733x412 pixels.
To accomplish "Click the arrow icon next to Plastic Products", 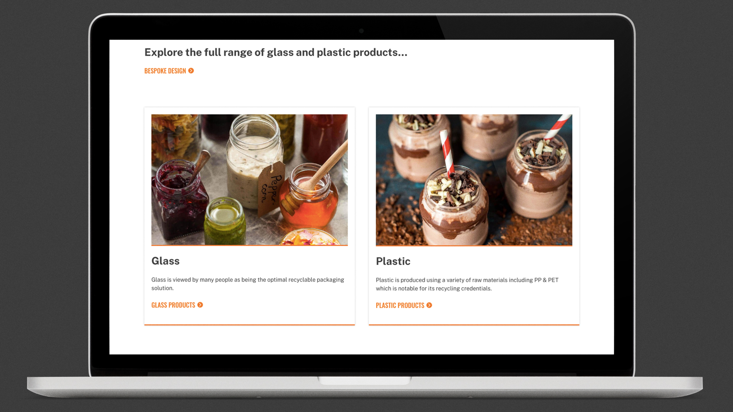I will click(x=429, y=305).
